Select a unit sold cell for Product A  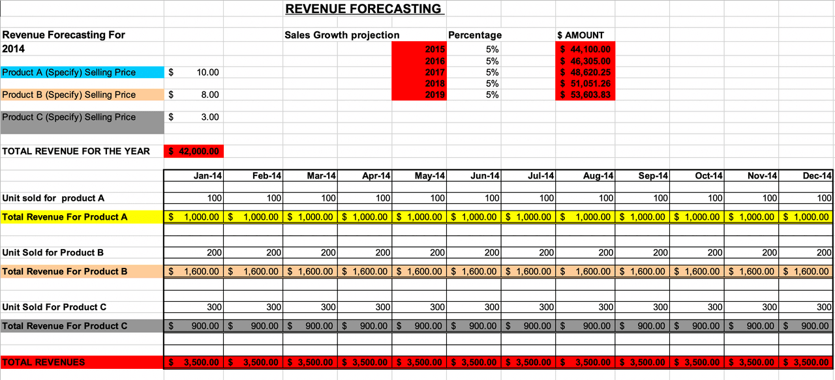(194, 198)
